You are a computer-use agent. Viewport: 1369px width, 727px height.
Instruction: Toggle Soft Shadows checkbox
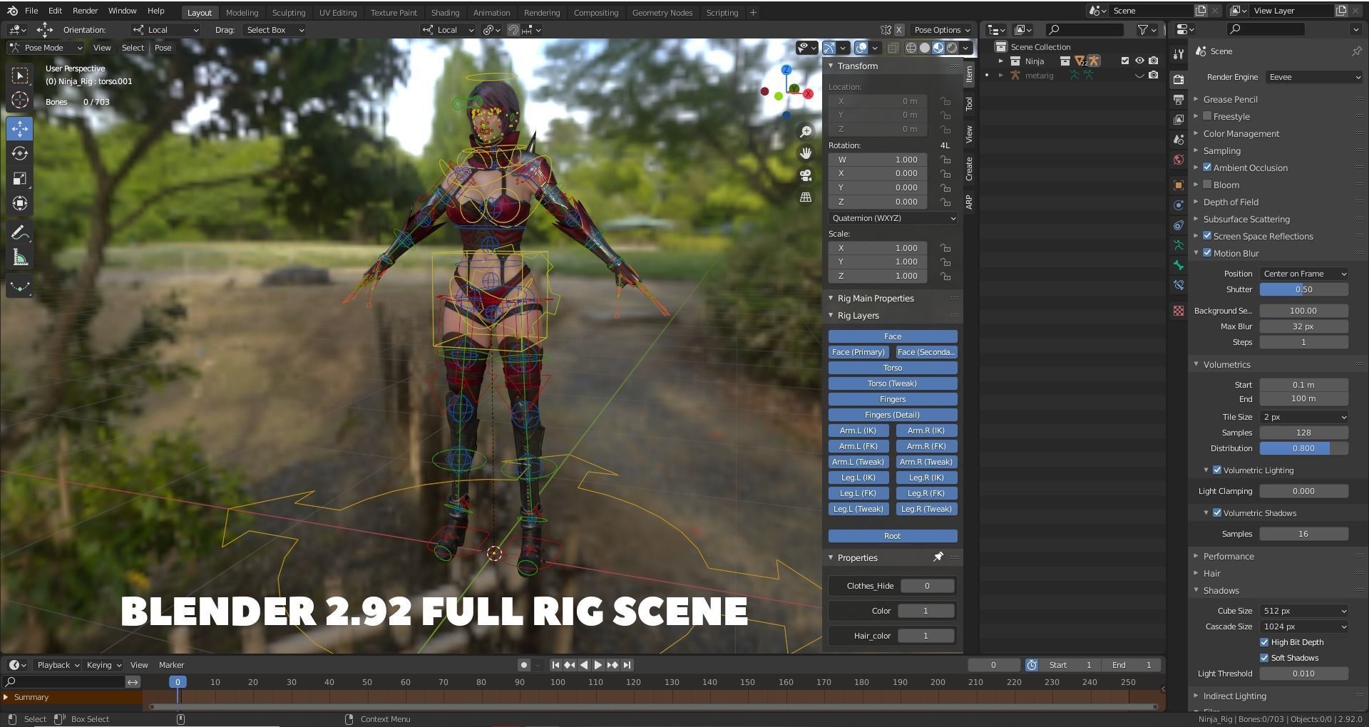coord(1264,658)
